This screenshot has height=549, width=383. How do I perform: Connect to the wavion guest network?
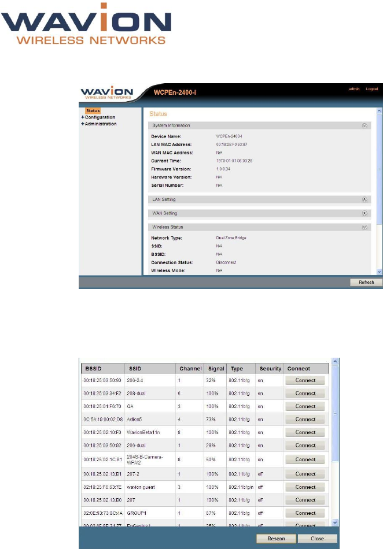[305, 487]
